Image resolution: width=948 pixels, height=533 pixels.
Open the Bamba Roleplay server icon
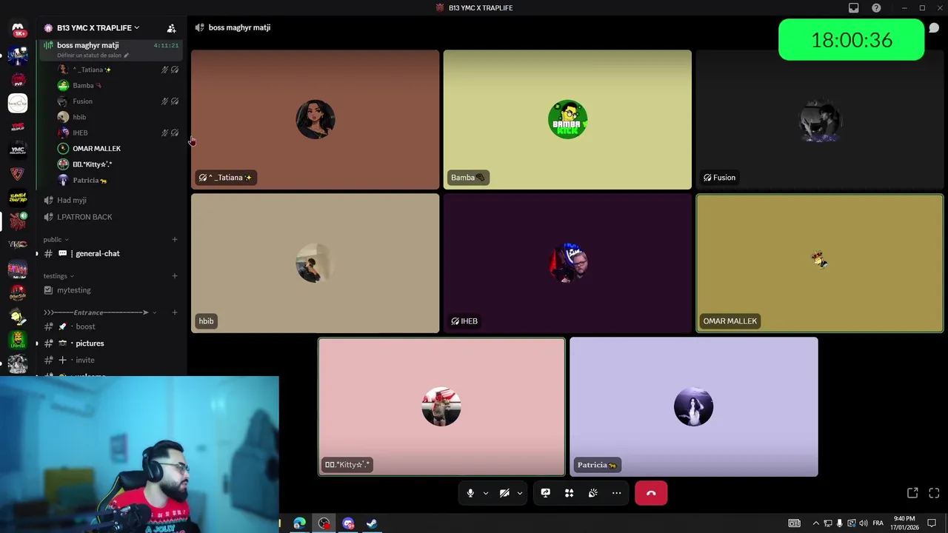18,197
